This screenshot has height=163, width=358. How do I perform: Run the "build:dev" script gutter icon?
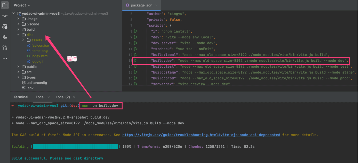click(x=136, y=61)
